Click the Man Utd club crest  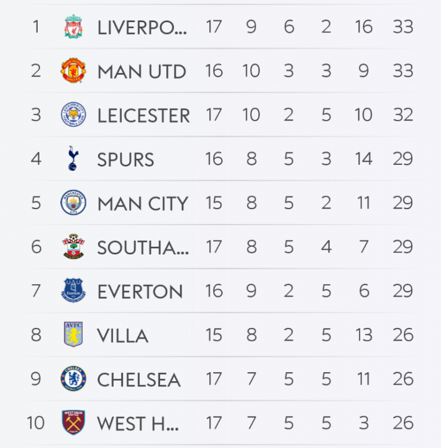(x=73, y=71)
